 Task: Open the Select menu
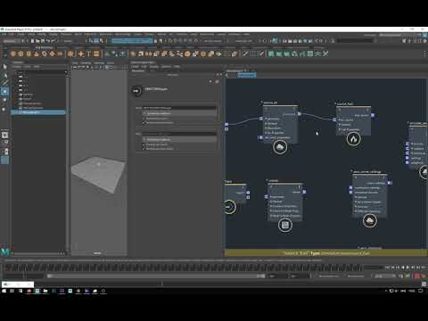[31, 35]
